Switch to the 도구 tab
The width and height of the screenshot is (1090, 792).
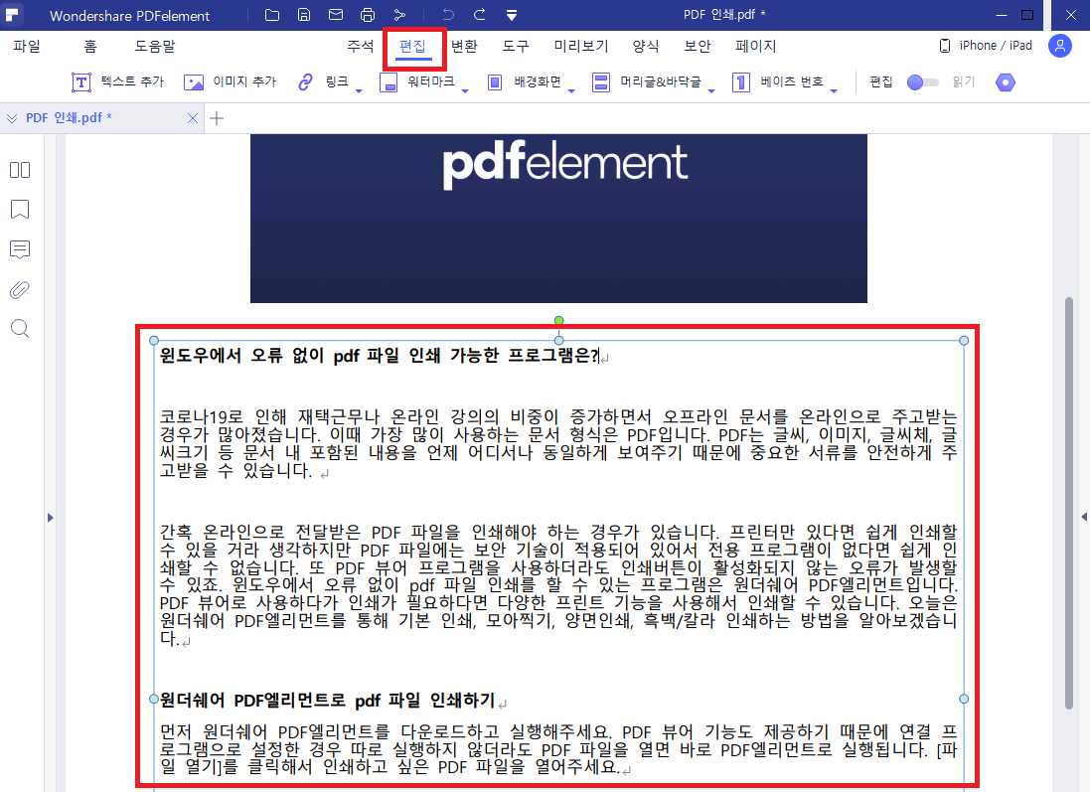click(516, 46)
